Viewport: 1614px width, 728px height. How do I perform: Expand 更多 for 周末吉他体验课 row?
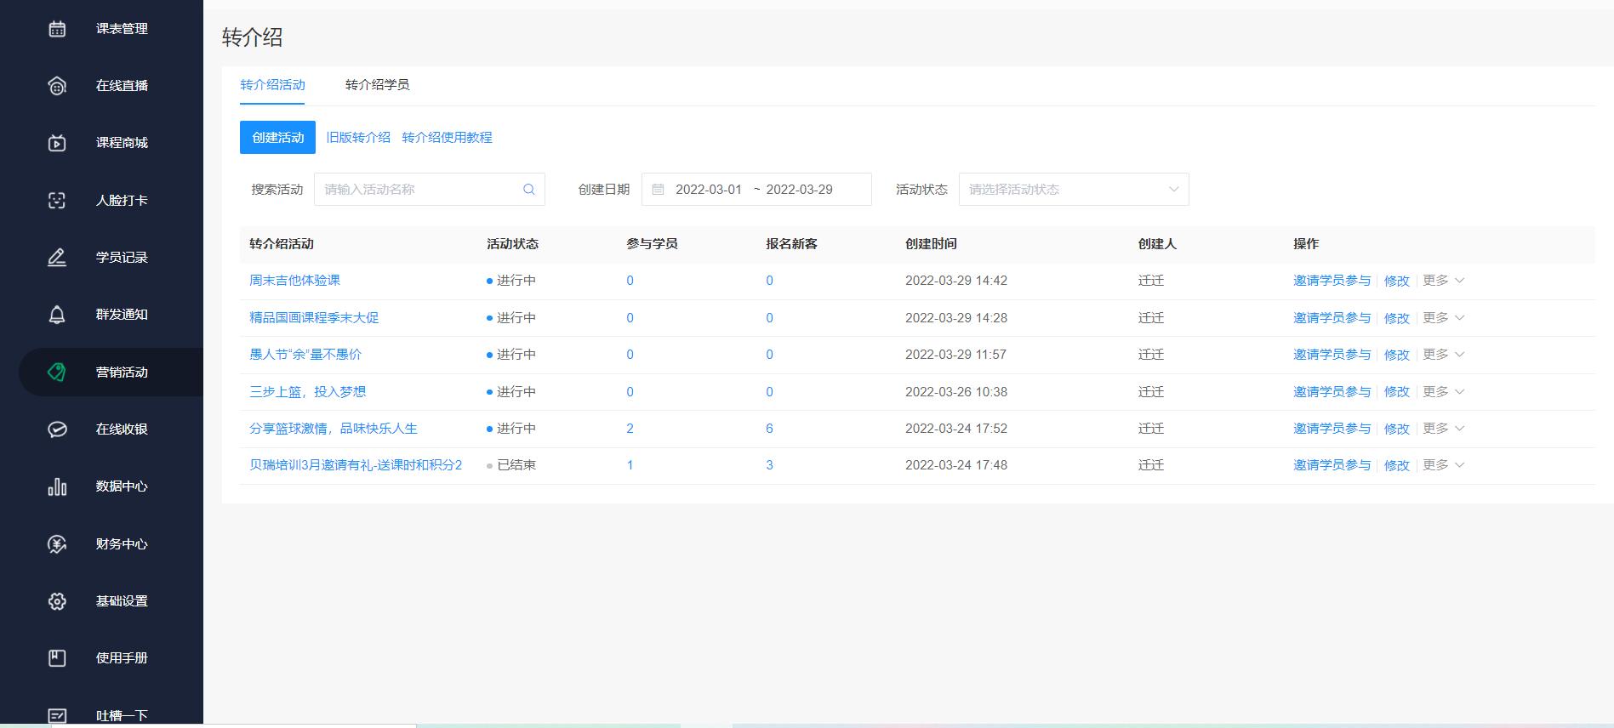(1442, 281)
